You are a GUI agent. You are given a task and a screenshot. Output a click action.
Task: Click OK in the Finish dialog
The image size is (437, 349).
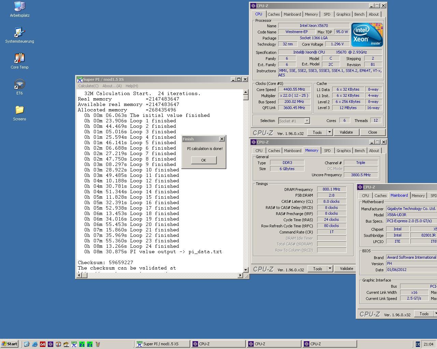pyautogui.click(x=203, y=160)
